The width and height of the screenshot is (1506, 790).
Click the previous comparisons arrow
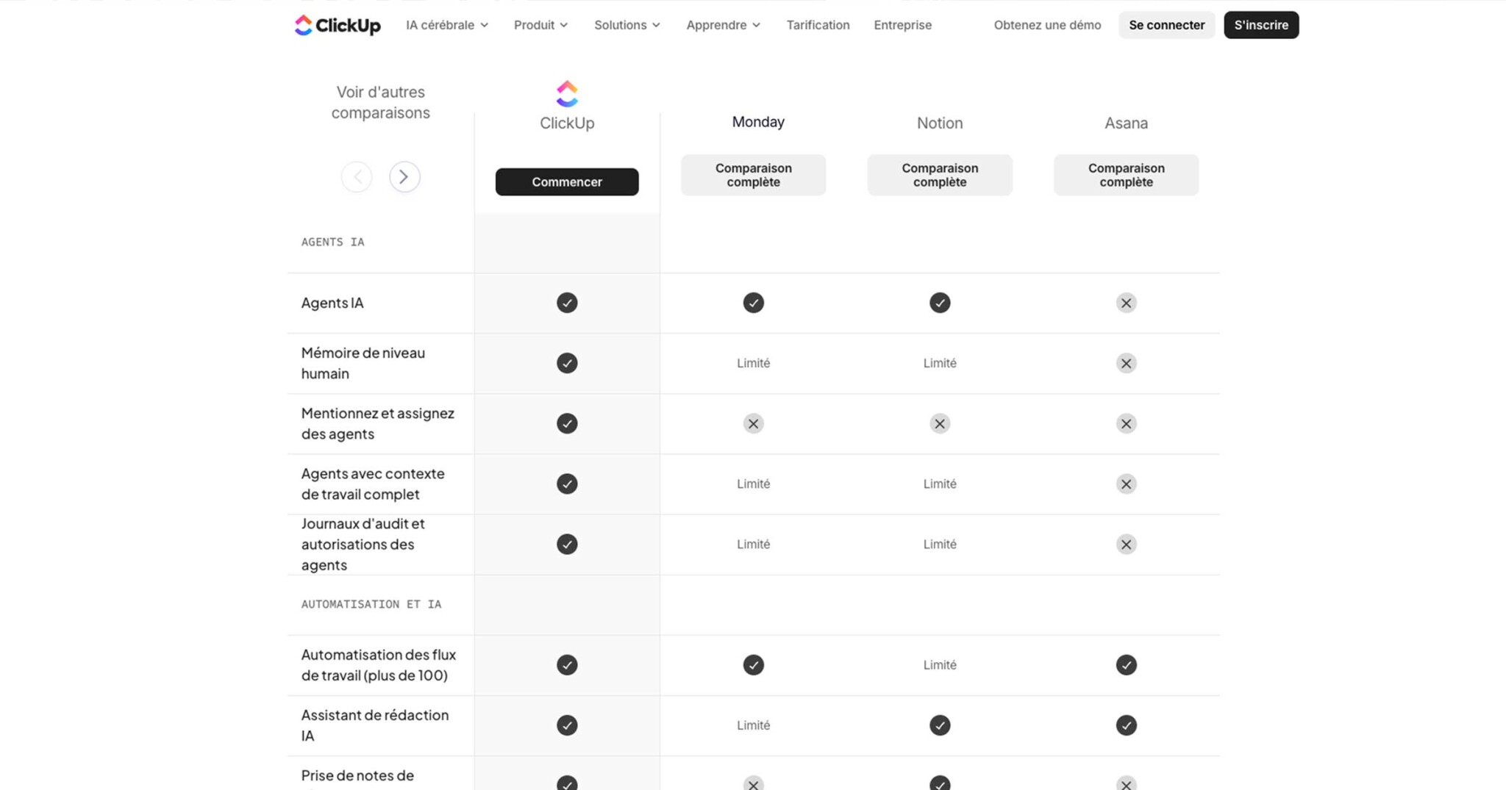pyautogui.click(x=357, y=176)
